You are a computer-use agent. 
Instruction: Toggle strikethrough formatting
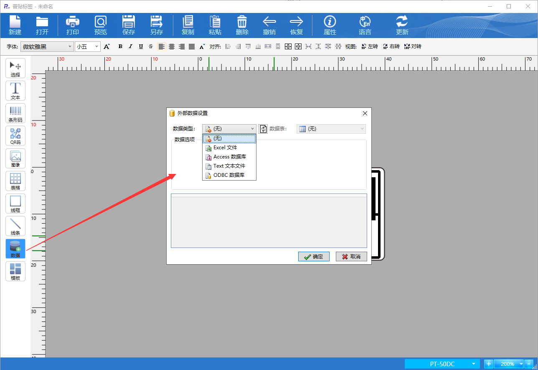click(x=151, y=46)
